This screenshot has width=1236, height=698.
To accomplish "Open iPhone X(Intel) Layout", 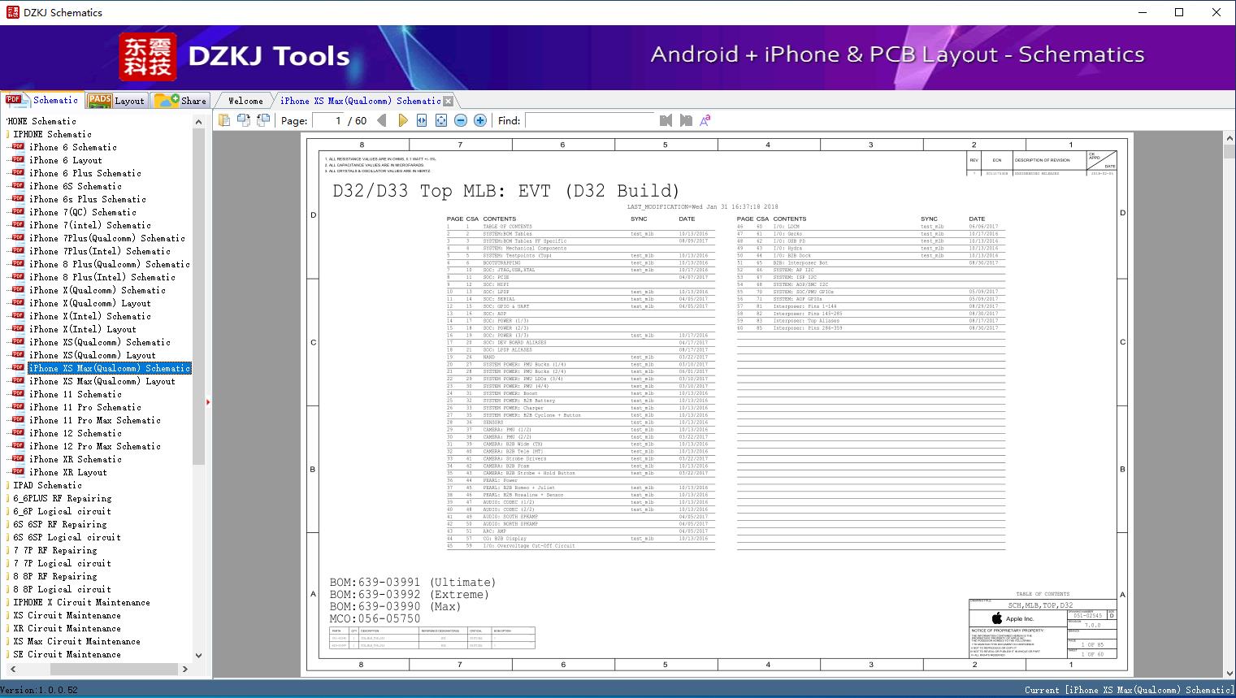I will point(83,329).
